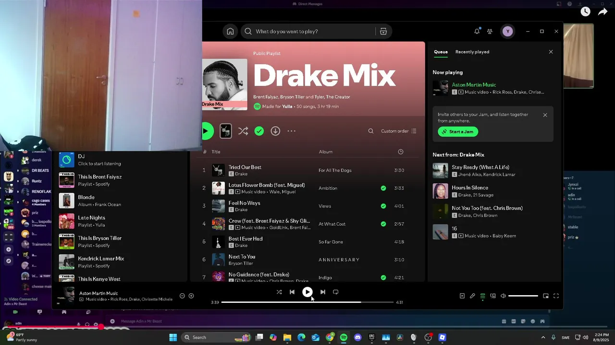Click the search field 'What do you want to play?'
The height and width of the screenshot is (345, 615).
[x=307, y=31]
